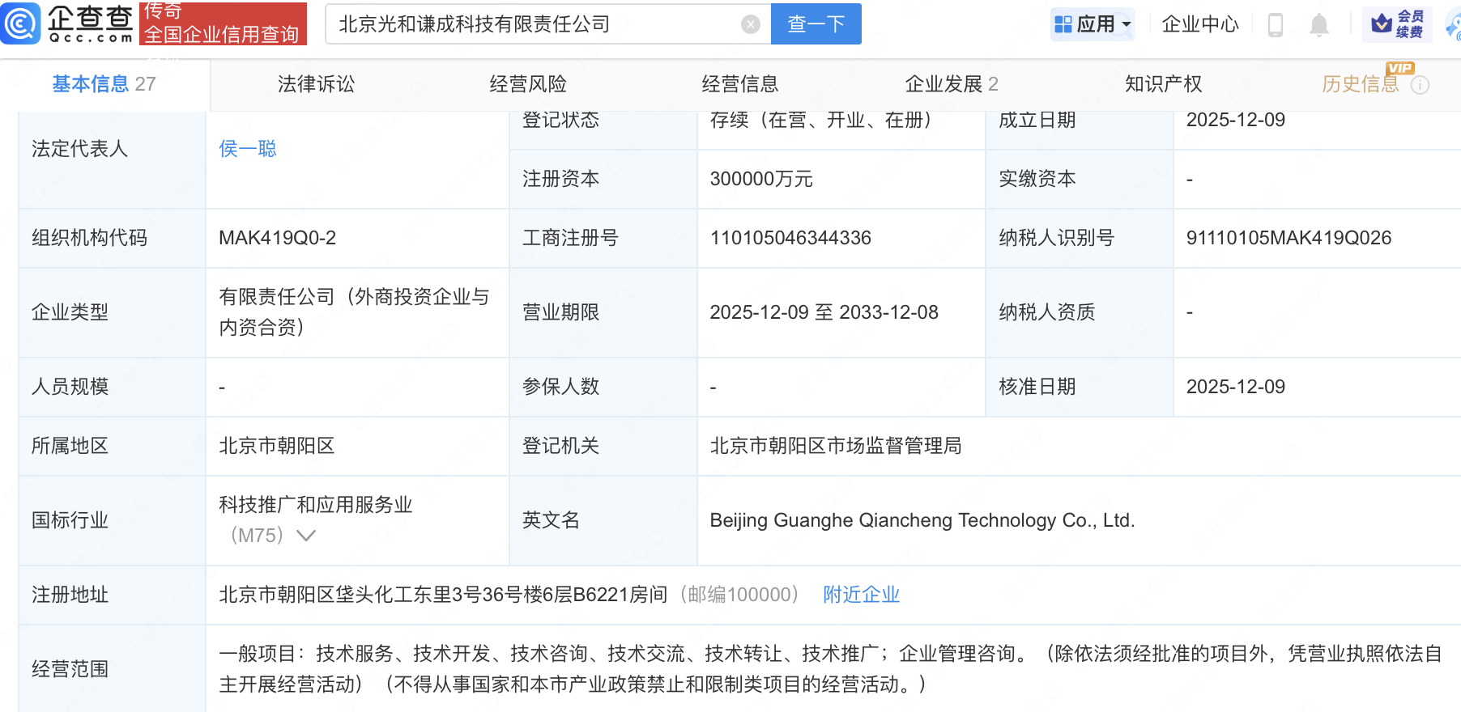Clear the search box with the X icon
Viewport: 1461px width, 712px height.
(x=751, y=24)
